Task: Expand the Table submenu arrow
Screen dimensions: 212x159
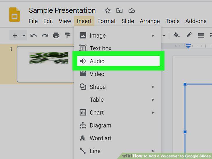Action: point(153,100)
